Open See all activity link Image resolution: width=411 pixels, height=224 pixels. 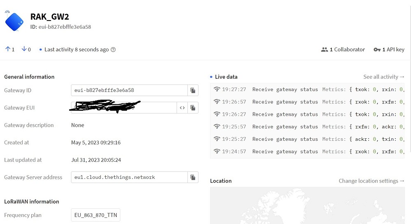[x=384, y=77]
